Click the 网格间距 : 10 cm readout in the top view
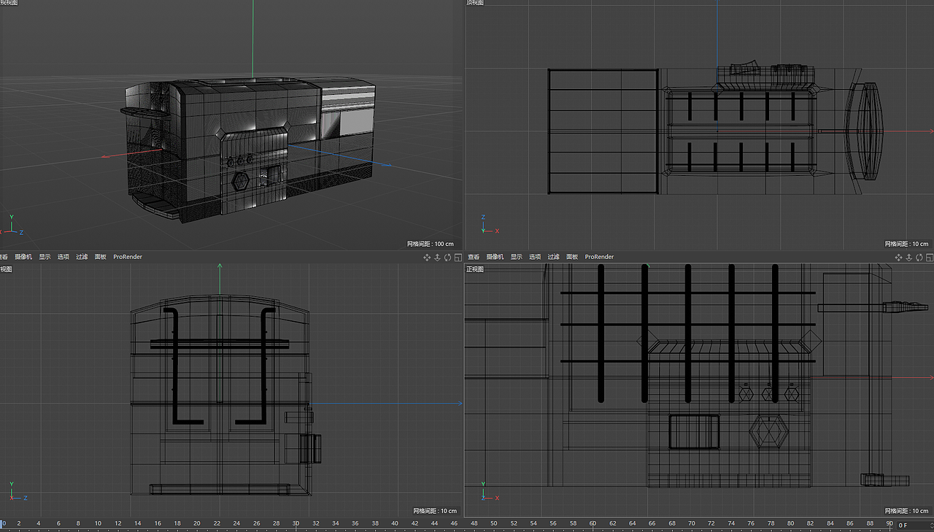 click(x=906, y=244)
